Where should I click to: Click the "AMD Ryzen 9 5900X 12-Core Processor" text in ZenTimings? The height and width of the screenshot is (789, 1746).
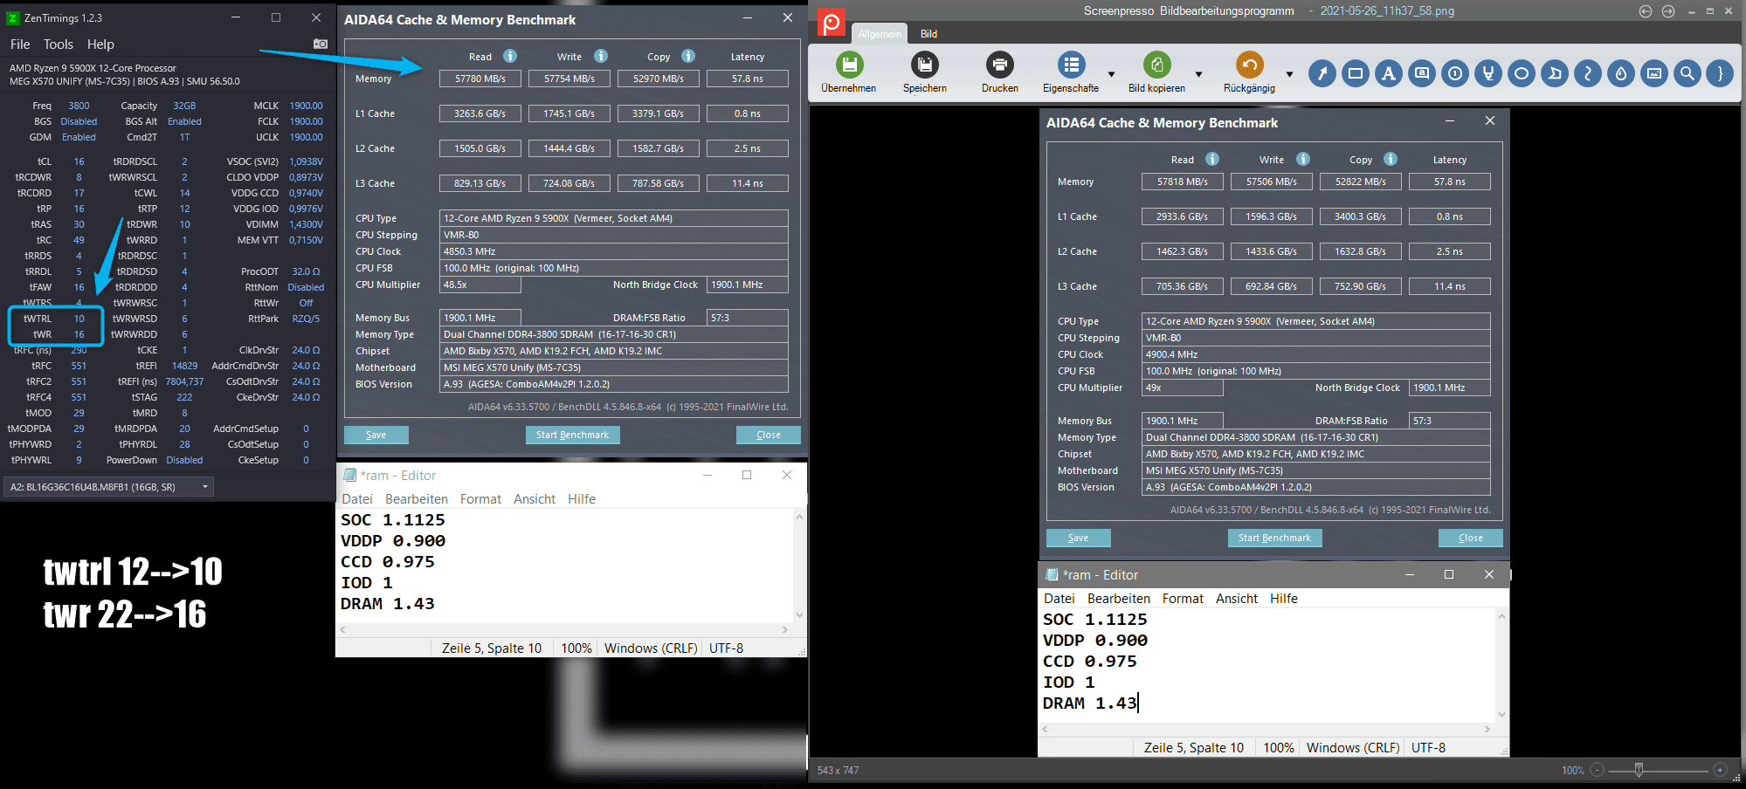click(x=93, y=68)
